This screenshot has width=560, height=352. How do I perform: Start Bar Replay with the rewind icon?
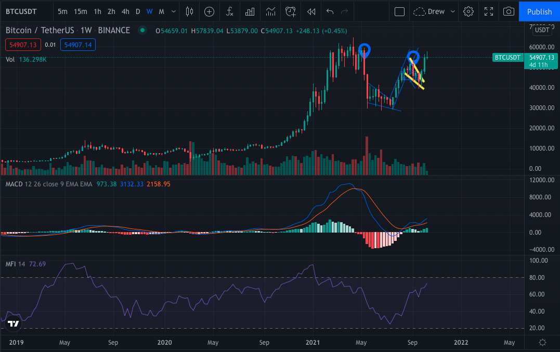pos(311,11)
